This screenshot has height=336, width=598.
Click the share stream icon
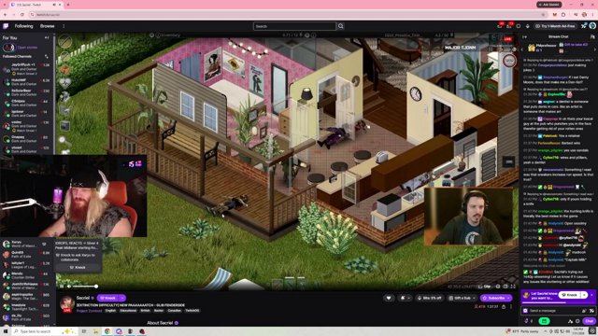tap(504, 307)
